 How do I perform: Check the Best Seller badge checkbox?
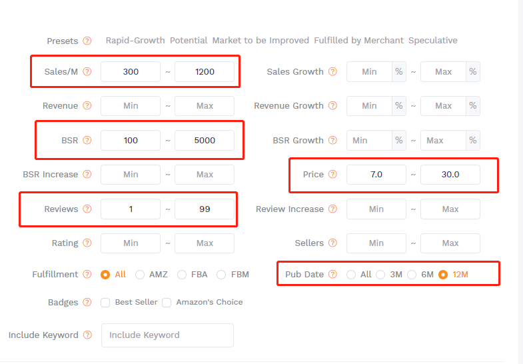tap(105, 303)
